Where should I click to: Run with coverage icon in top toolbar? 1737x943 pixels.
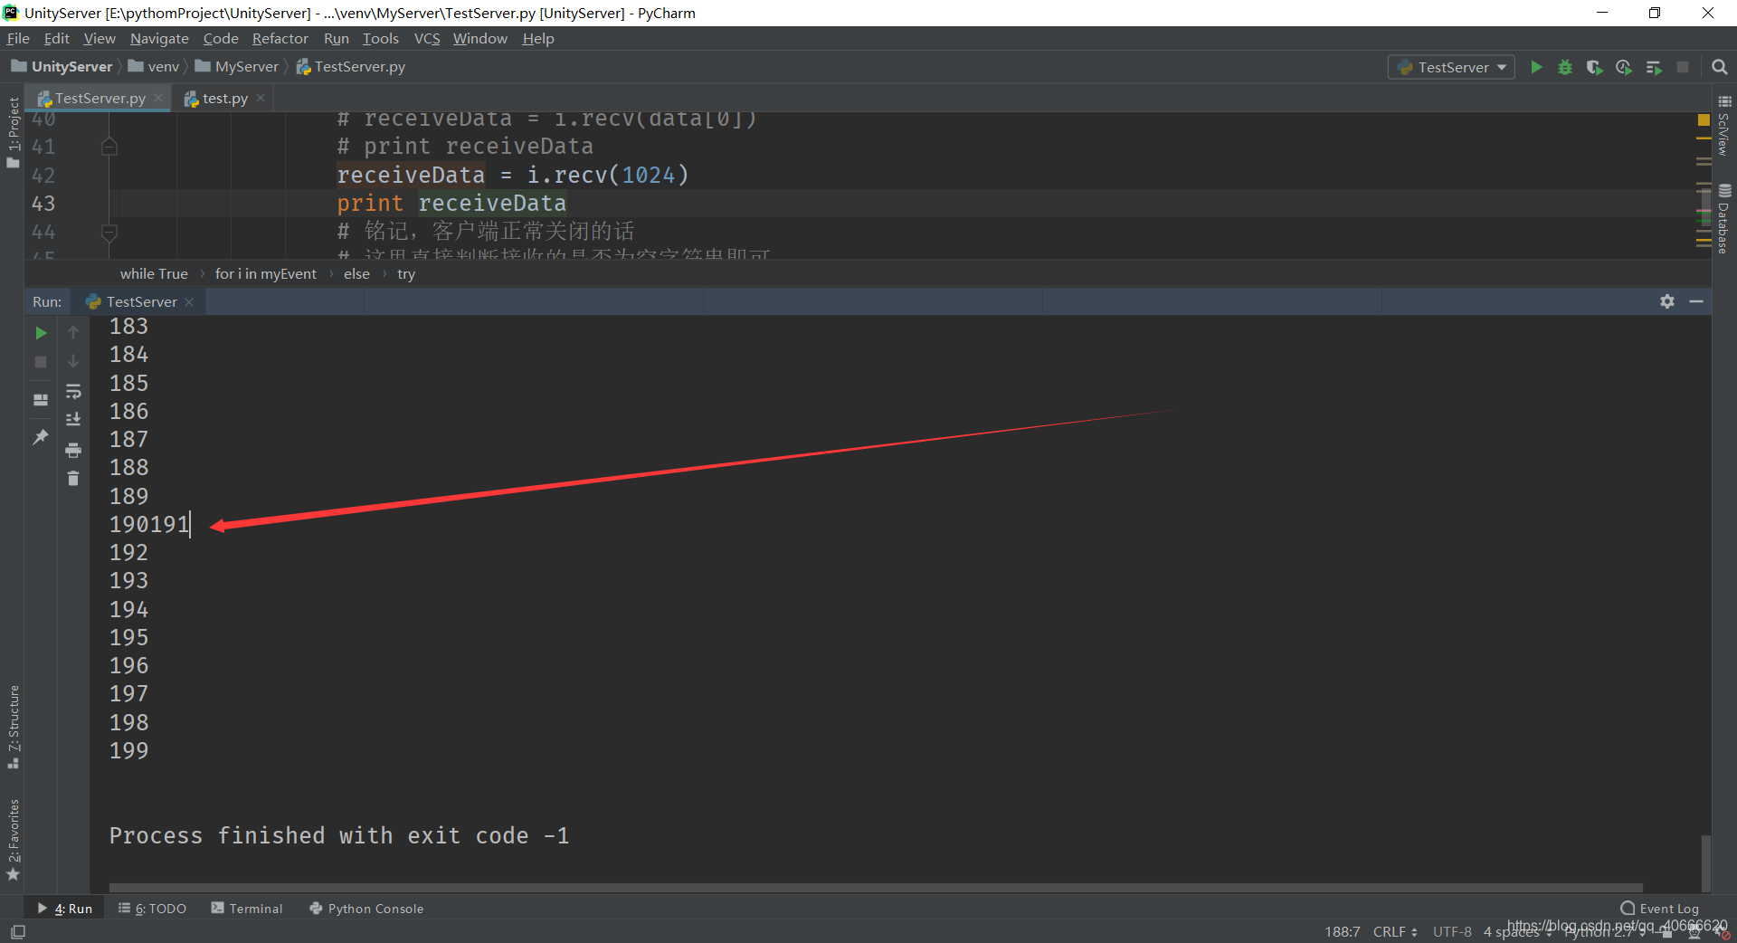[x=1595, y=67]
